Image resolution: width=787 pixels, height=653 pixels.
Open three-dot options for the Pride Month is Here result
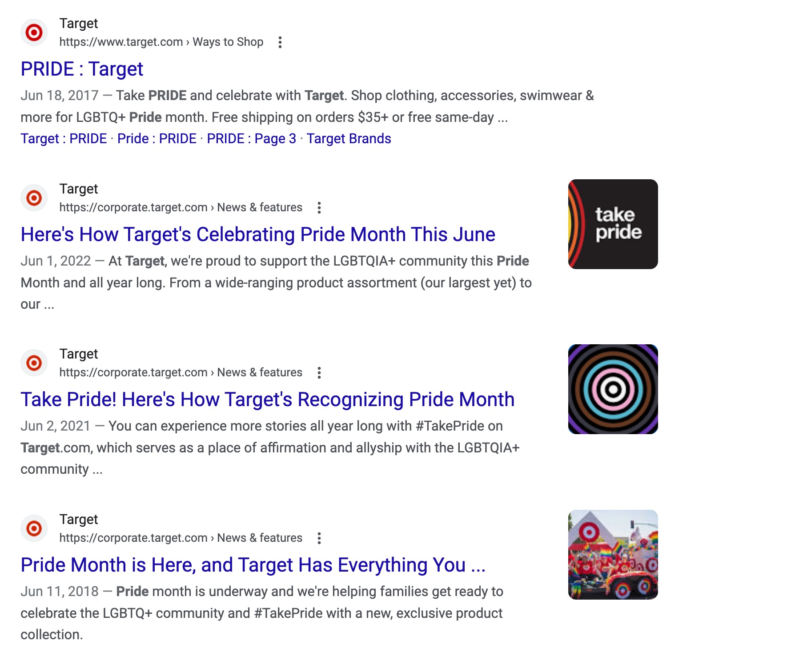pos(319,538)
